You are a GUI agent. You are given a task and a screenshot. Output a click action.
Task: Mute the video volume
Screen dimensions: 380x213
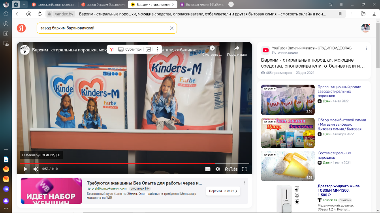36,169
